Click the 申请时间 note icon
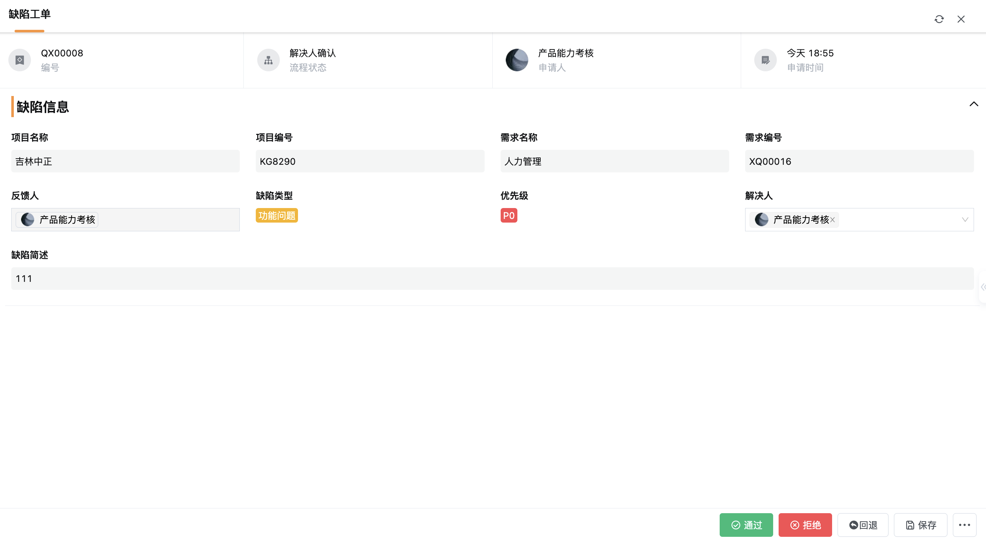The height and width of the screenshot is (539, 986). click(765, 60)
